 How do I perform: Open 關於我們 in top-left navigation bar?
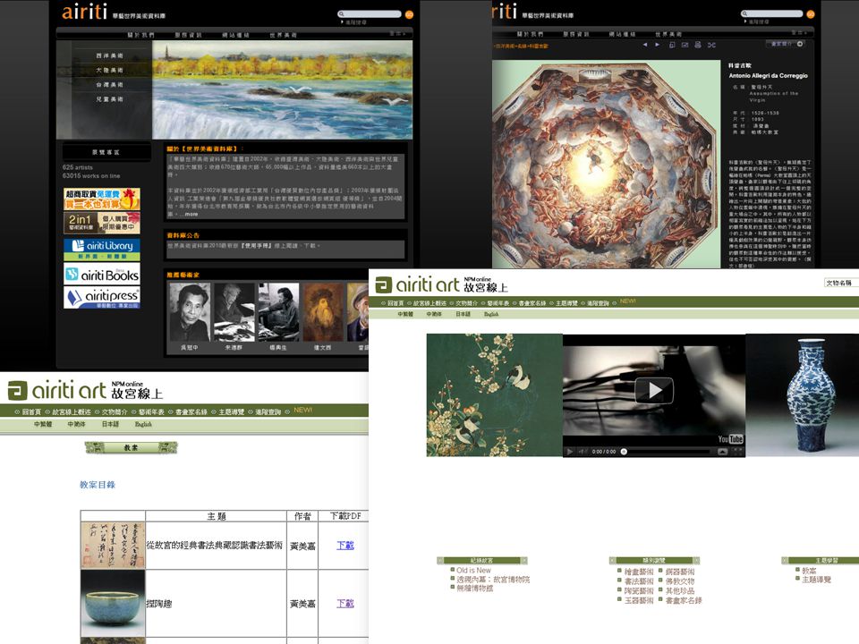click(140, 35)
